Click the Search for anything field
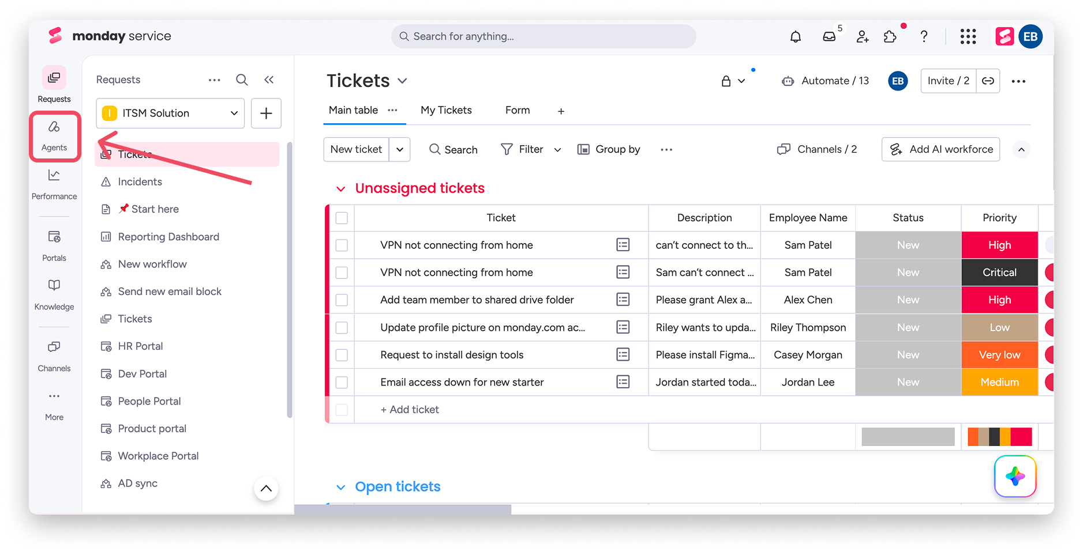Viewport: 1083px width, 552px height. [x=544, y=36]
